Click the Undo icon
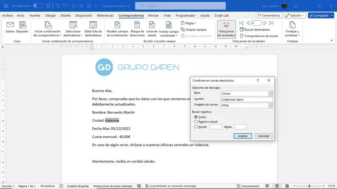337x189 pixels. [x=65, y=6]
